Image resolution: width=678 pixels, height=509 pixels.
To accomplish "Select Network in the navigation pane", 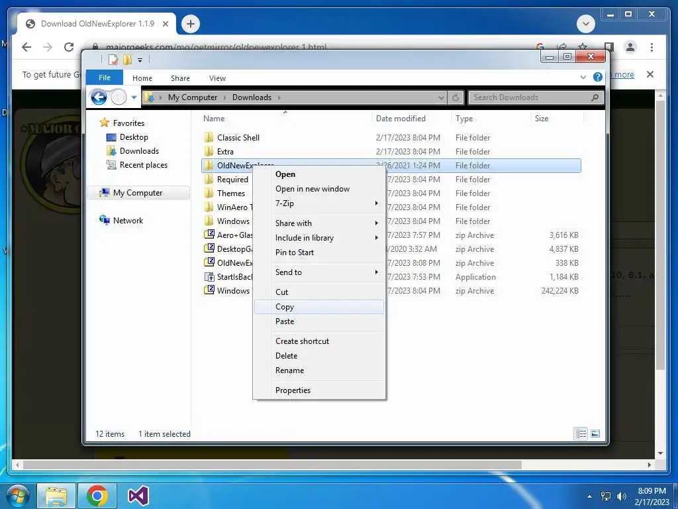I will [x=128, y=221].
